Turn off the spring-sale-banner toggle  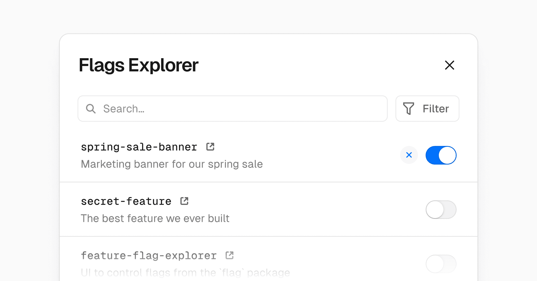tap(441, 155)
